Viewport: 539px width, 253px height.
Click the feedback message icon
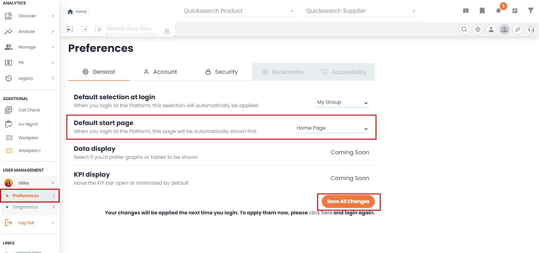pyautogui.click(x=466, y=11)
